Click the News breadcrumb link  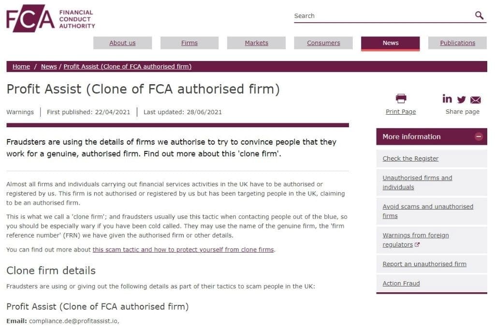pos(49,67)
